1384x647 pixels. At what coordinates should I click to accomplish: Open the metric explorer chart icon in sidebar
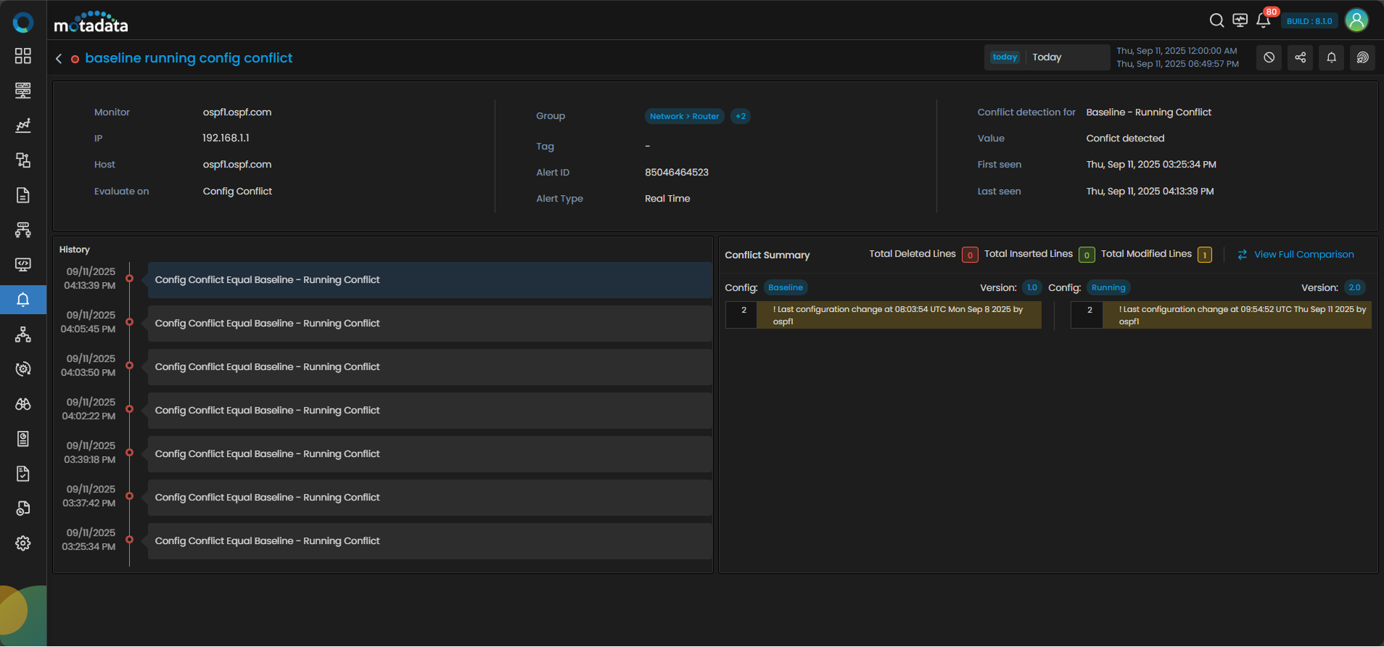pyautogui.click(x=23, y=125)
